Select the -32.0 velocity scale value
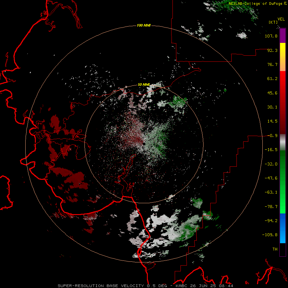Viewport: 288px width, 288px height. (271, 164)
